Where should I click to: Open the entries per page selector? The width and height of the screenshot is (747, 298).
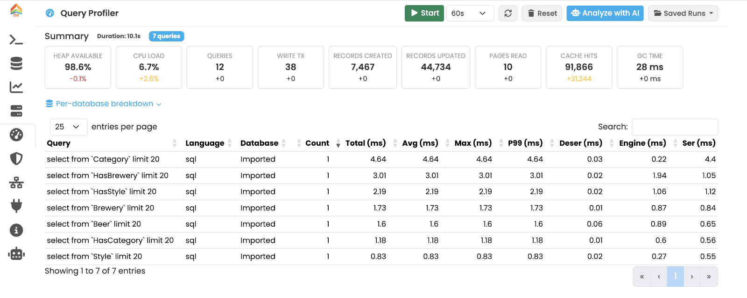[69, 127]
